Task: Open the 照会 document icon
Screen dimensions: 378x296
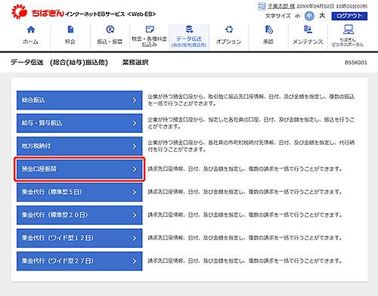Action: click(70, 29)
